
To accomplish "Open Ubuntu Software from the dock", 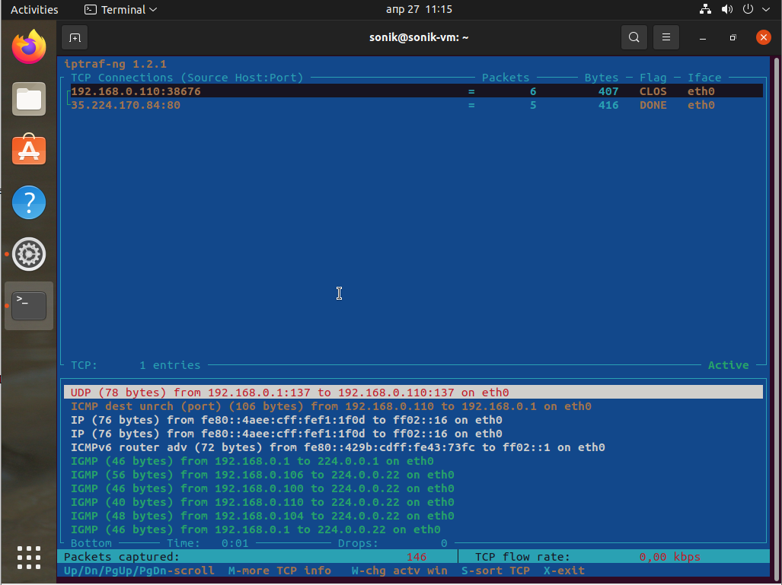I will (29, 151).
